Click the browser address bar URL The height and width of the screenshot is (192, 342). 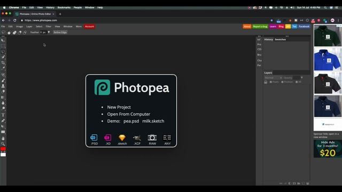click(x=41, y=20)
